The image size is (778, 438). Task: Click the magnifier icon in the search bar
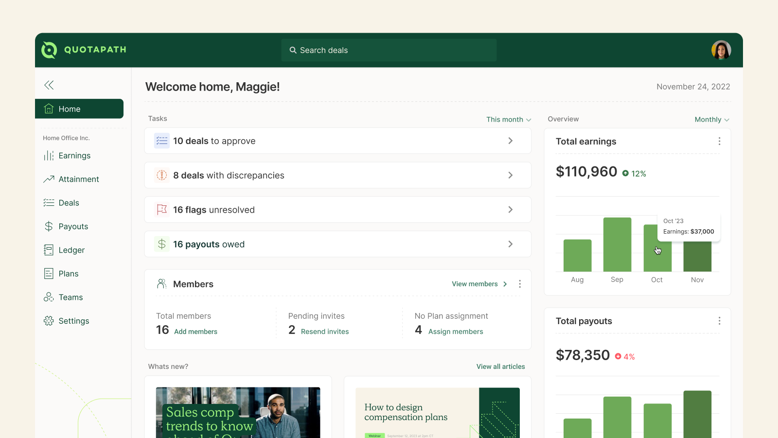click(293, 50)
